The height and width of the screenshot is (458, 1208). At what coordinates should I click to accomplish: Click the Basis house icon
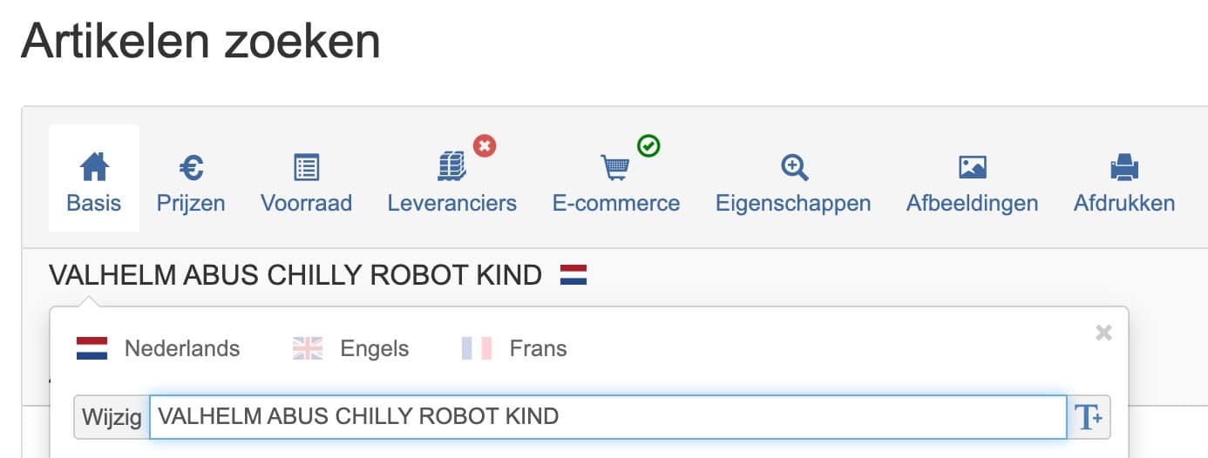pos(93,166)
